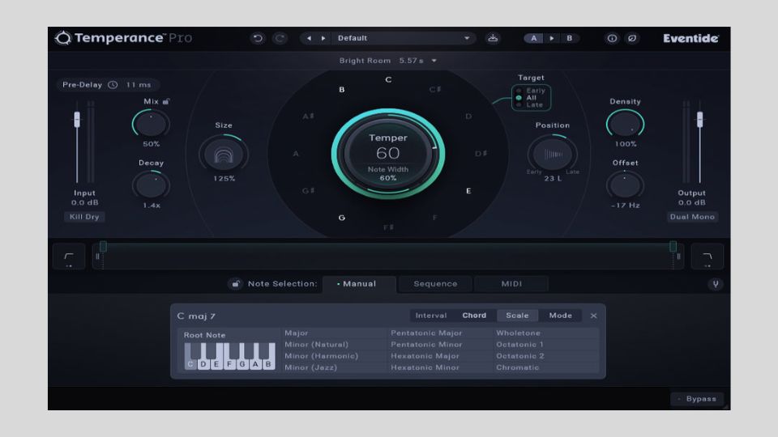778x437 pixels.
Task: Click the Input level fader
Action: [77, 119]
